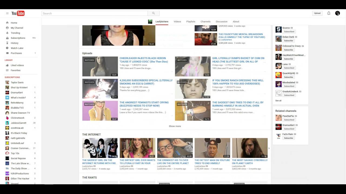This screenshot has width=346, height=194.
Task: Select the LeafyIsHere home tab
Action: point(162,22)
